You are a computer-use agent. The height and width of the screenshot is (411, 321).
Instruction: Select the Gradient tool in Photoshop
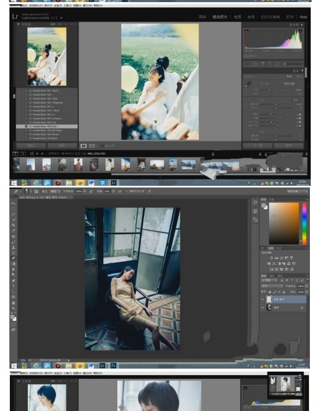coord(13,264)
